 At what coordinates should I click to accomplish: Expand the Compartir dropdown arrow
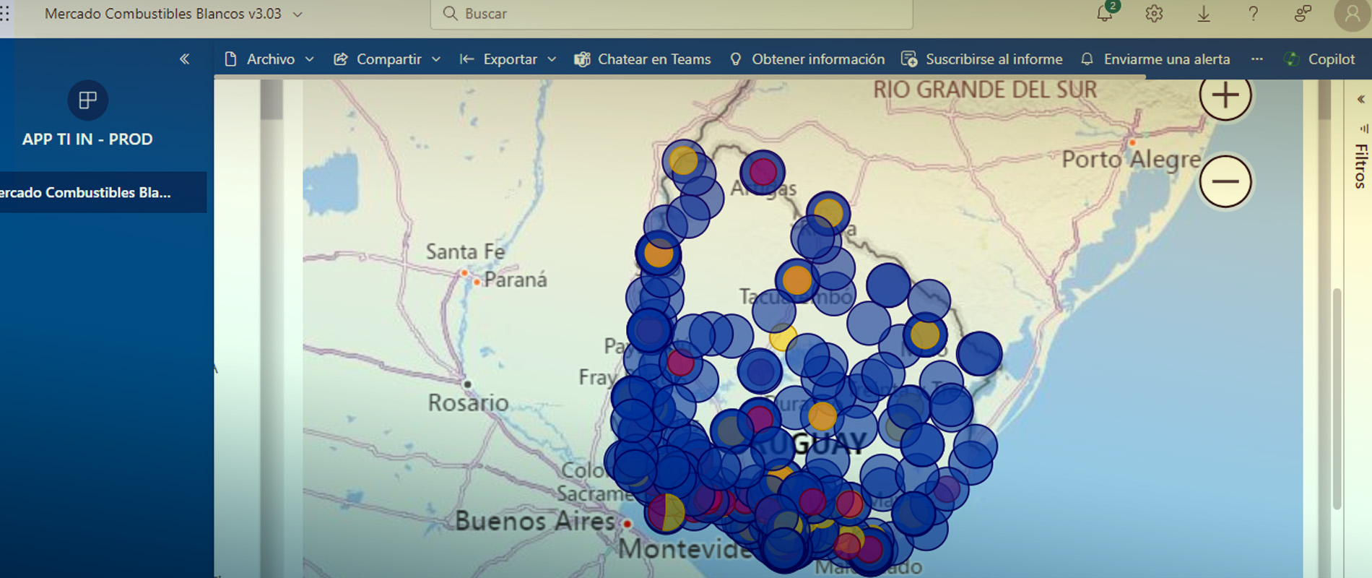[436, 59]
